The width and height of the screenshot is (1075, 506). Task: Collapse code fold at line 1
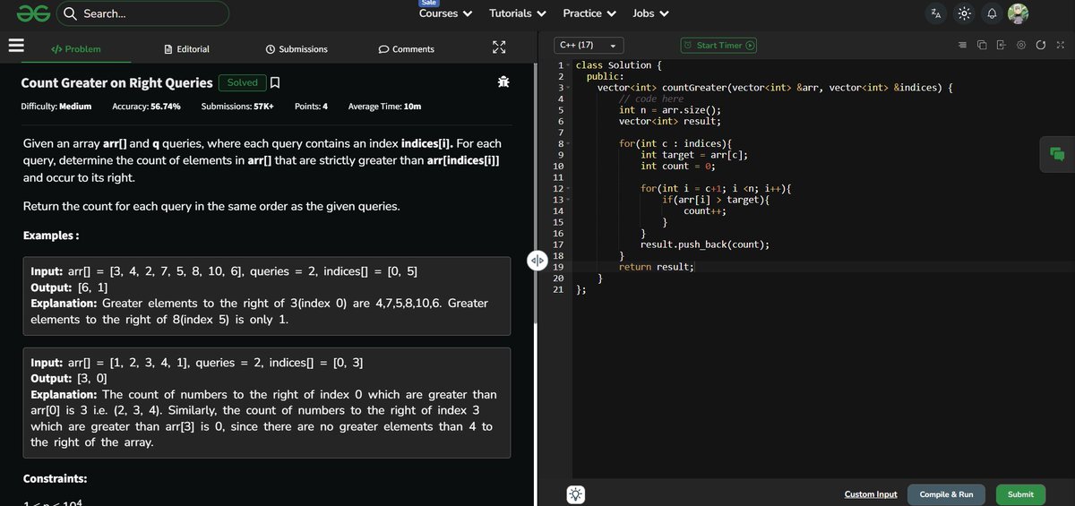568,65
